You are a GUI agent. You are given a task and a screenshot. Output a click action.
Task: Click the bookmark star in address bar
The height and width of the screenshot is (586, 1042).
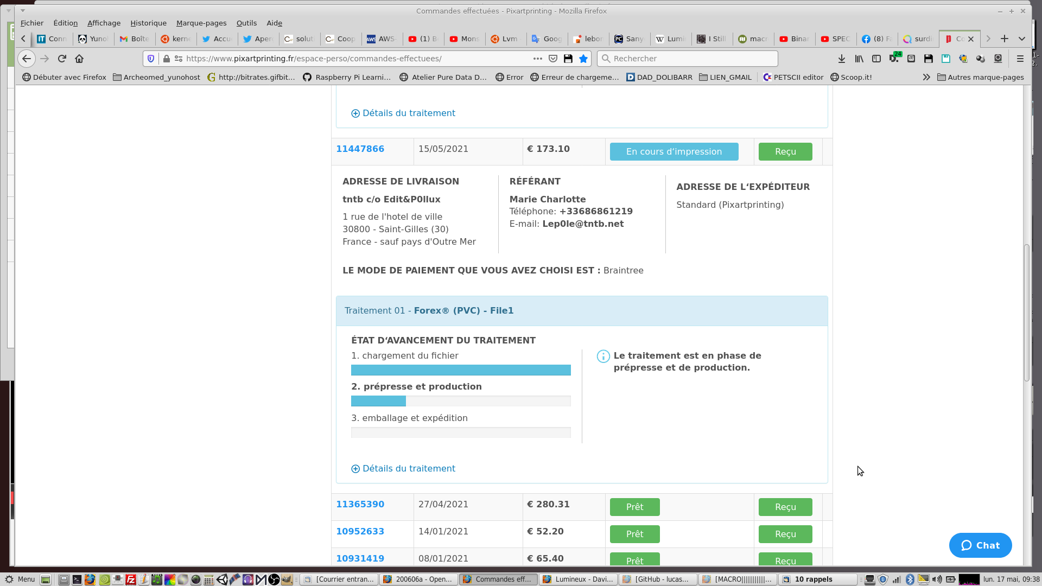583,59
